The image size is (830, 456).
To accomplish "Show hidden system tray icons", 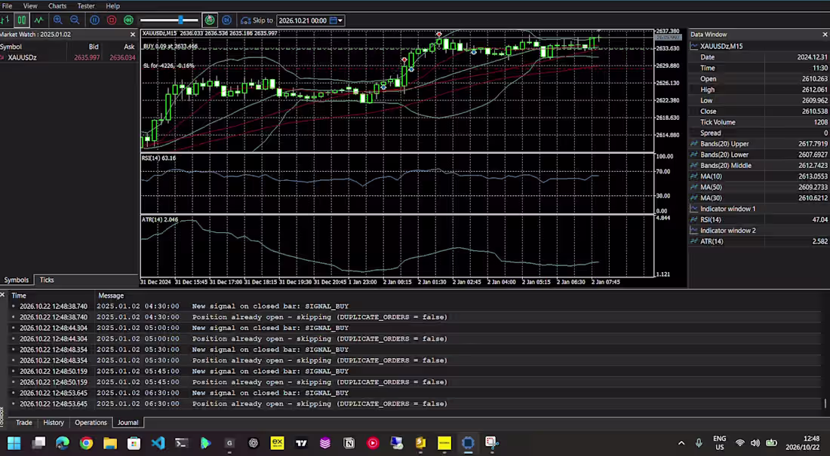I will pyautogui.click(x=681, y=442).
